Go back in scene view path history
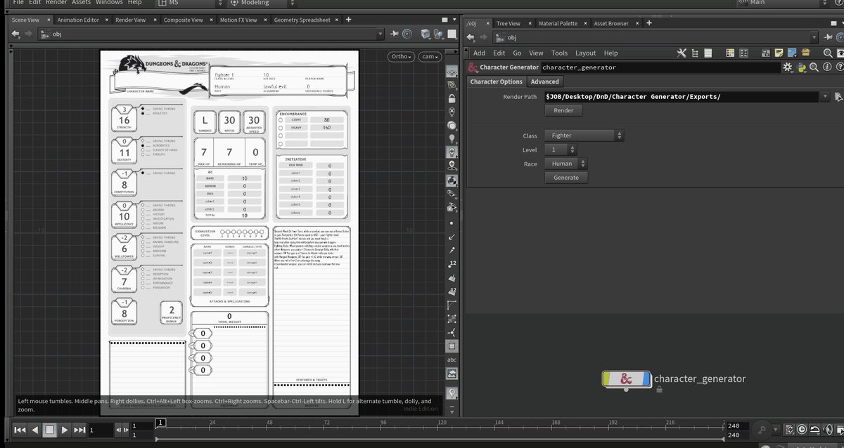Screen dimensions: 844x448 [x=15, y=34]
